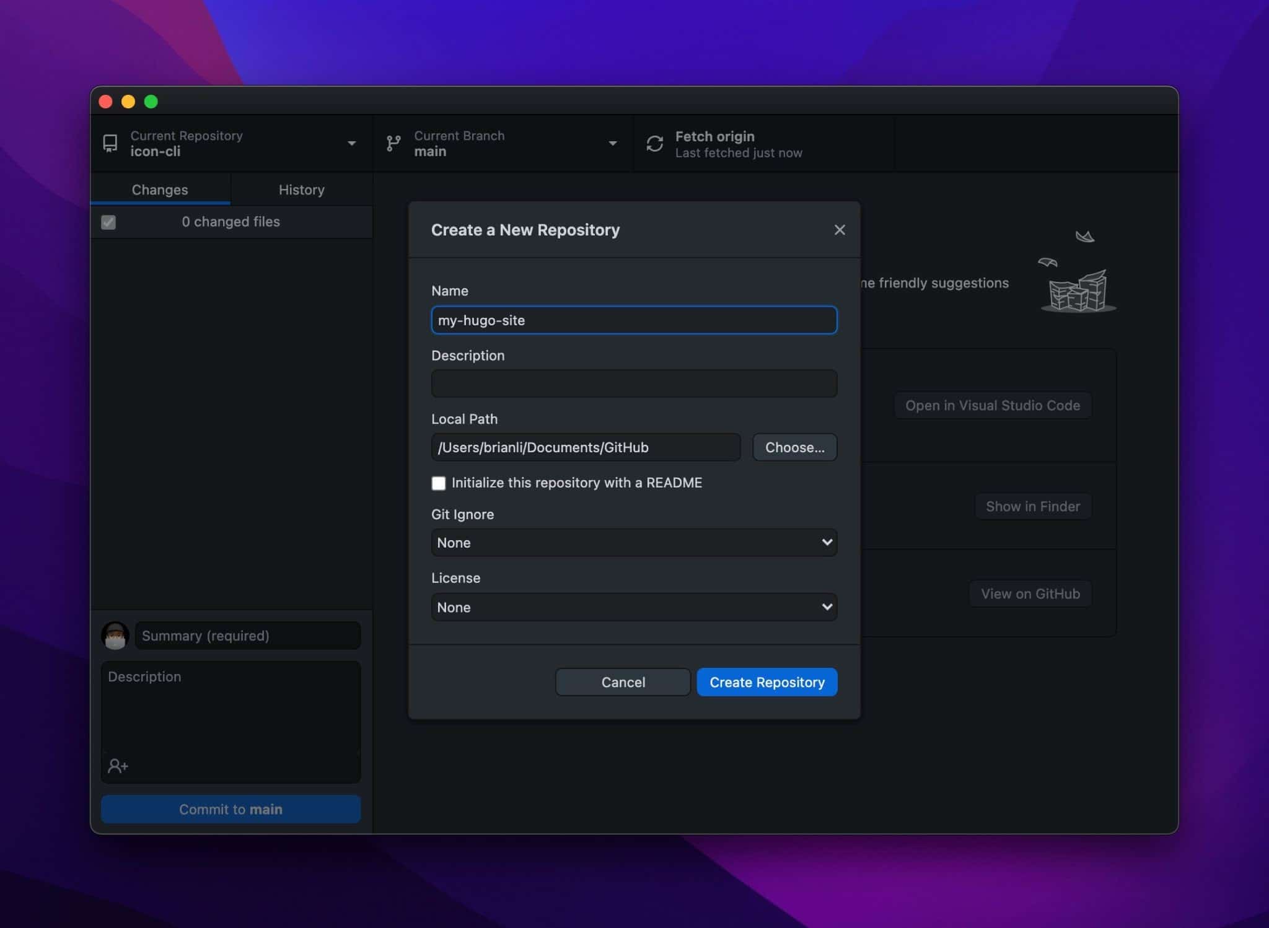1269x928 pixels.
Task: Click Open in Visual Studio Code button
Action: click(992, 405)
